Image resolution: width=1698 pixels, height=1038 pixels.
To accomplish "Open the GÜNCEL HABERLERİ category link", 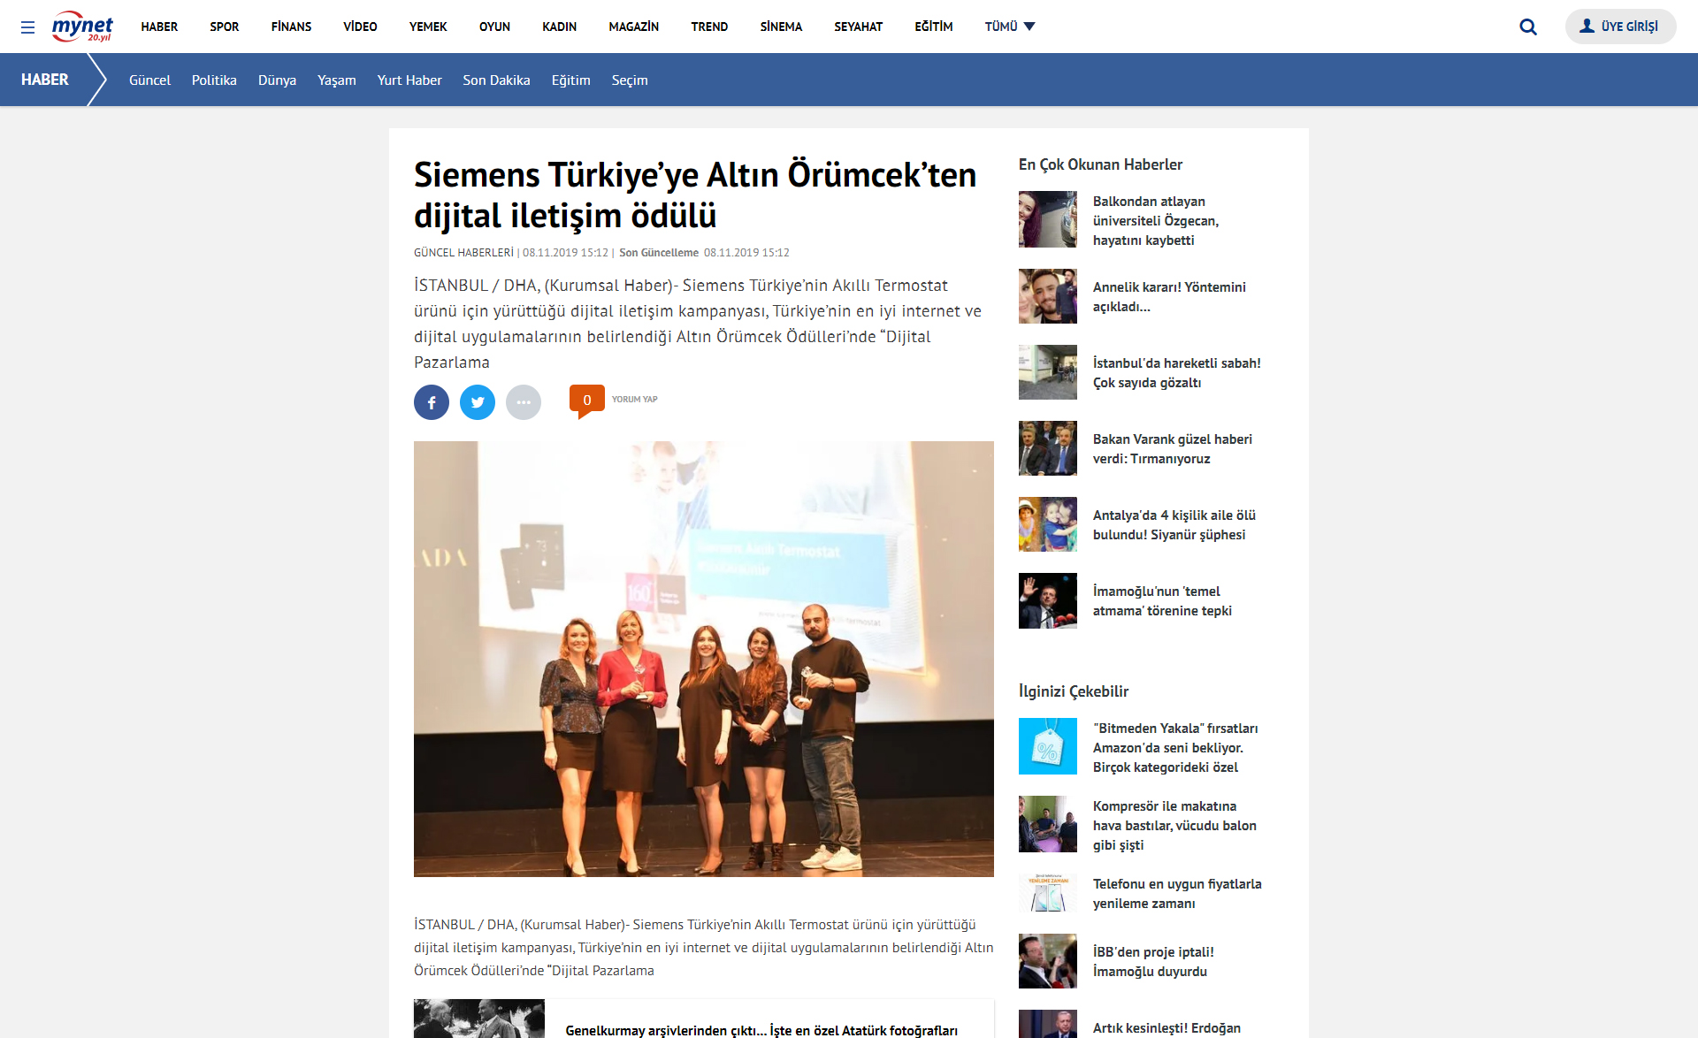I will pyautogui.click(x=463, y=253).
